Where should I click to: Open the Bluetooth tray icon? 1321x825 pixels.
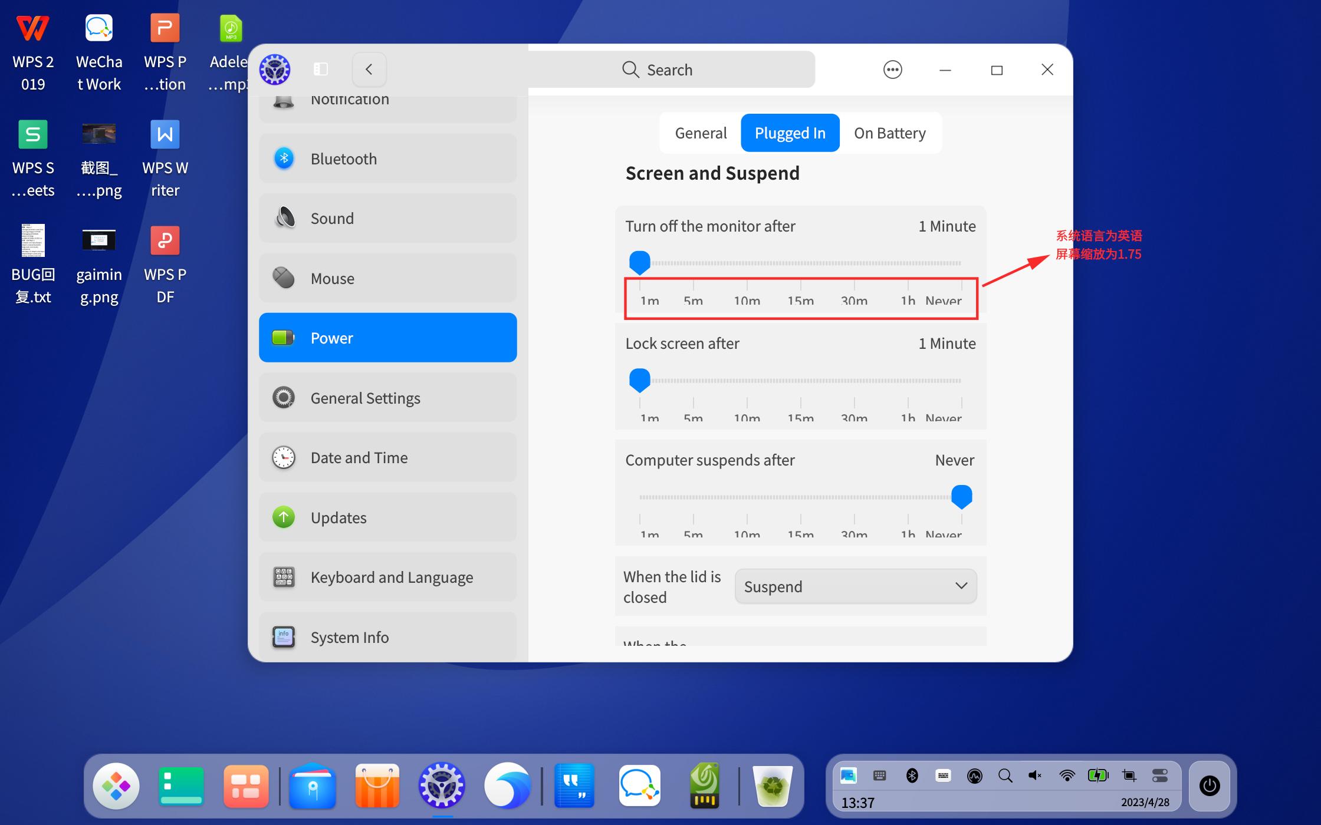click(913, 775)
